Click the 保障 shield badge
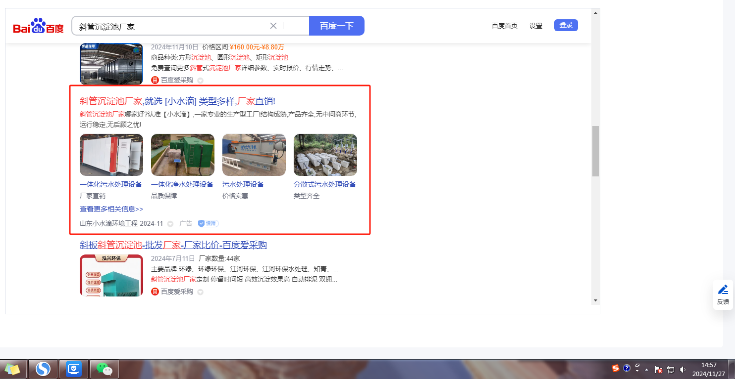Viewport: 735px width, 379px height. [x=209, y=223]
